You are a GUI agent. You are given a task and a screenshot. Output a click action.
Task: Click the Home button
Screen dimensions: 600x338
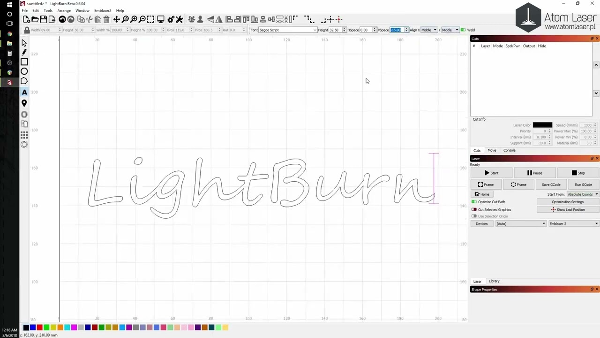pyautogui.click(x=482, y=194)
